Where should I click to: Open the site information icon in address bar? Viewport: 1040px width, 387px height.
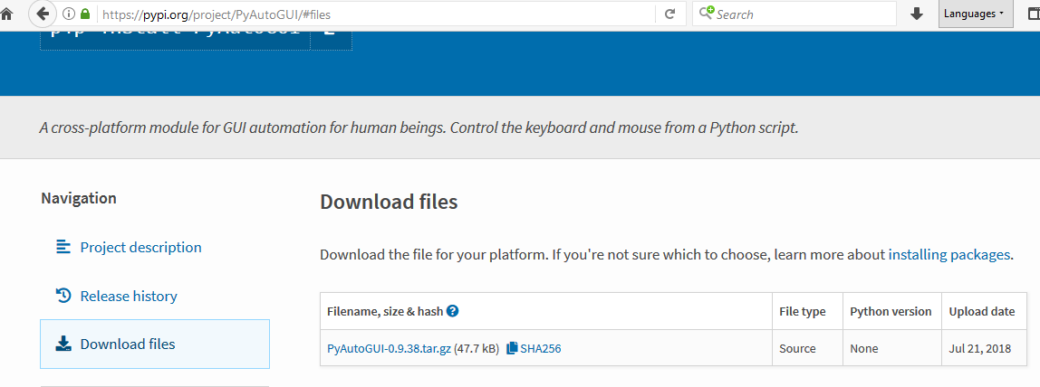coord(68,14)
